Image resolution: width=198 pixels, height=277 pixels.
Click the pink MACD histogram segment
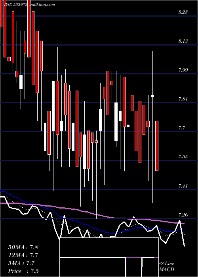click(134, 257)
